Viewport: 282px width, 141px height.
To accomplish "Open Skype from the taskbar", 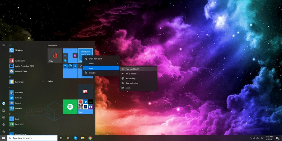I will 76,138.
